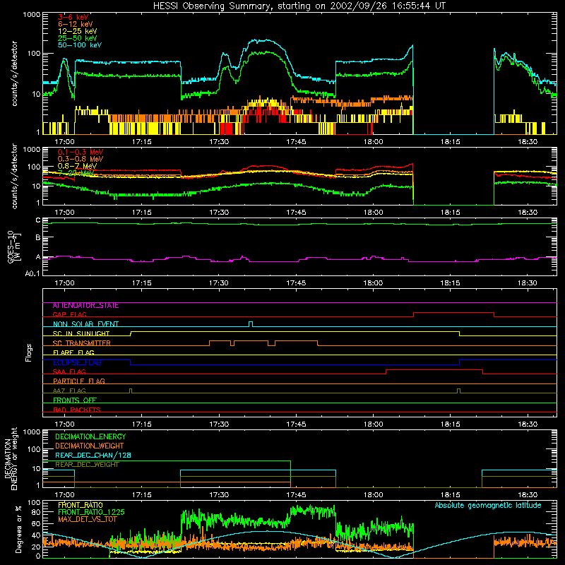This screenshot has width=565, height=565.
Task: Click the REAR_DEC_WEIGHT legend label
Action: point(87,465)
